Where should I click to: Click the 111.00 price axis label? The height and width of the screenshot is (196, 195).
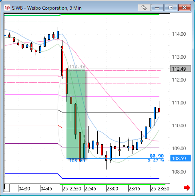[179, 103]
